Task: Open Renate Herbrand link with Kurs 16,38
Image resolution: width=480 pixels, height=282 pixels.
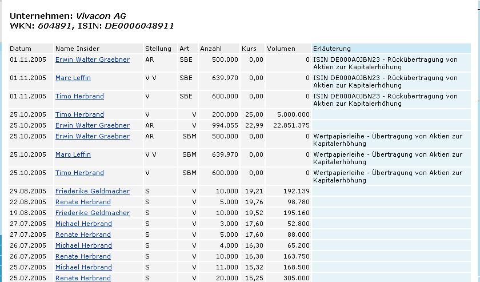Action: (x=83, y=256)
